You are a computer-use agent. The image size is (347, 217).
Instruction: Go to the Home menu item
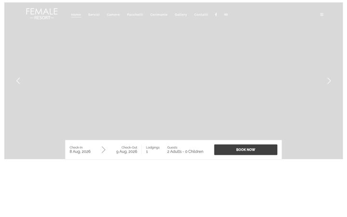(76, 14)
